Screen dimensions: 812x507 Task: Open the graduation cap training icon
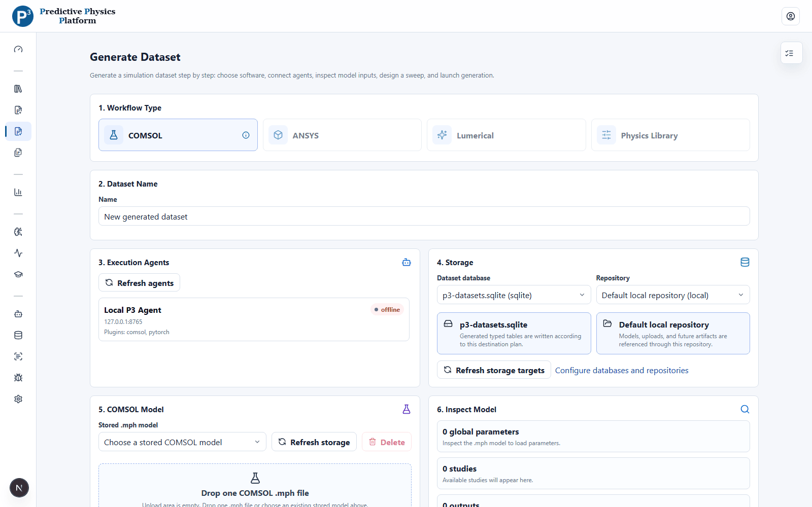coord(18,274)
